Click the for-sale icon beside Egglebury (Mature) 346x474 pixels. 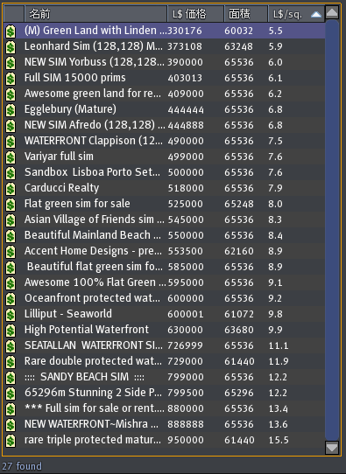click(11, 110)
